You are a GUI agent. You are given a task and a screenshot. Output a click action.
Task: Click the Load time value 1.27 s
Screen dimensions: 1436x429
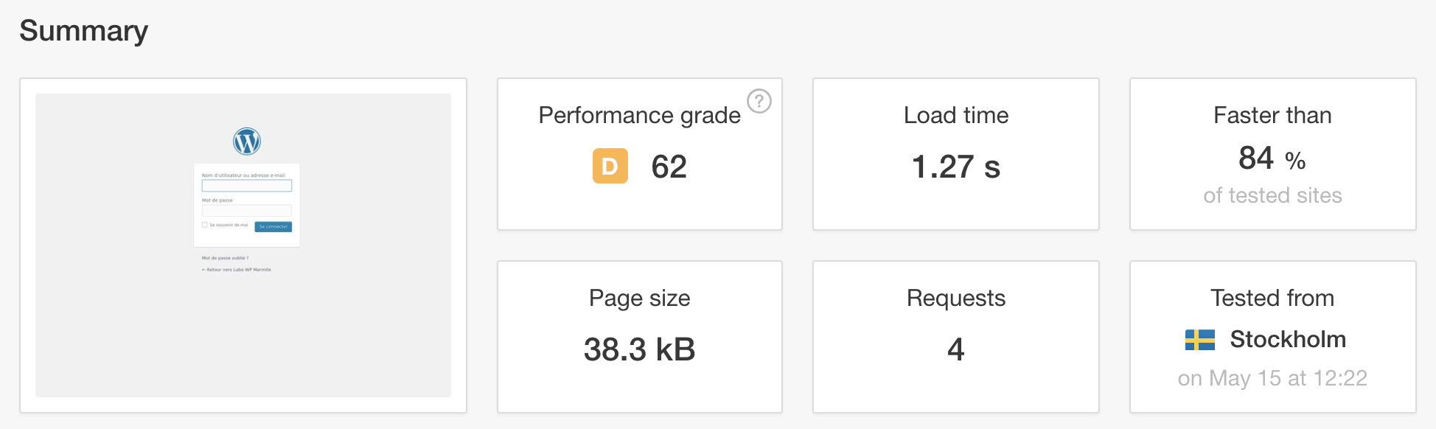pyautogui.click(x=956, y=167)
